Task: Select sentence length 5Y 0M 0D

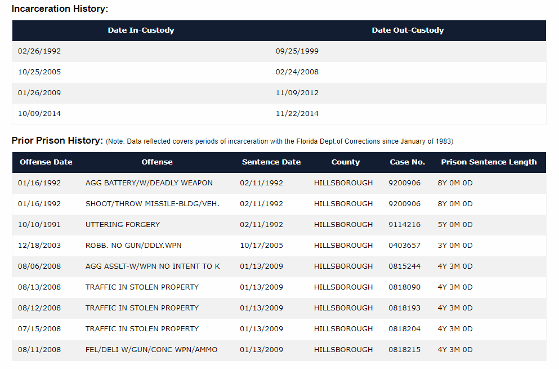Action: pos(455,224)
